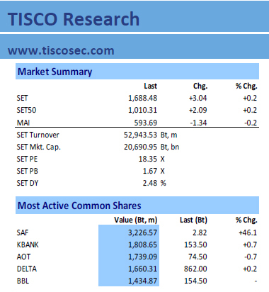The width and height of the screenshot is (269, 292).
Task: Select the MAI last value 593.69
Action: [146, 123]
